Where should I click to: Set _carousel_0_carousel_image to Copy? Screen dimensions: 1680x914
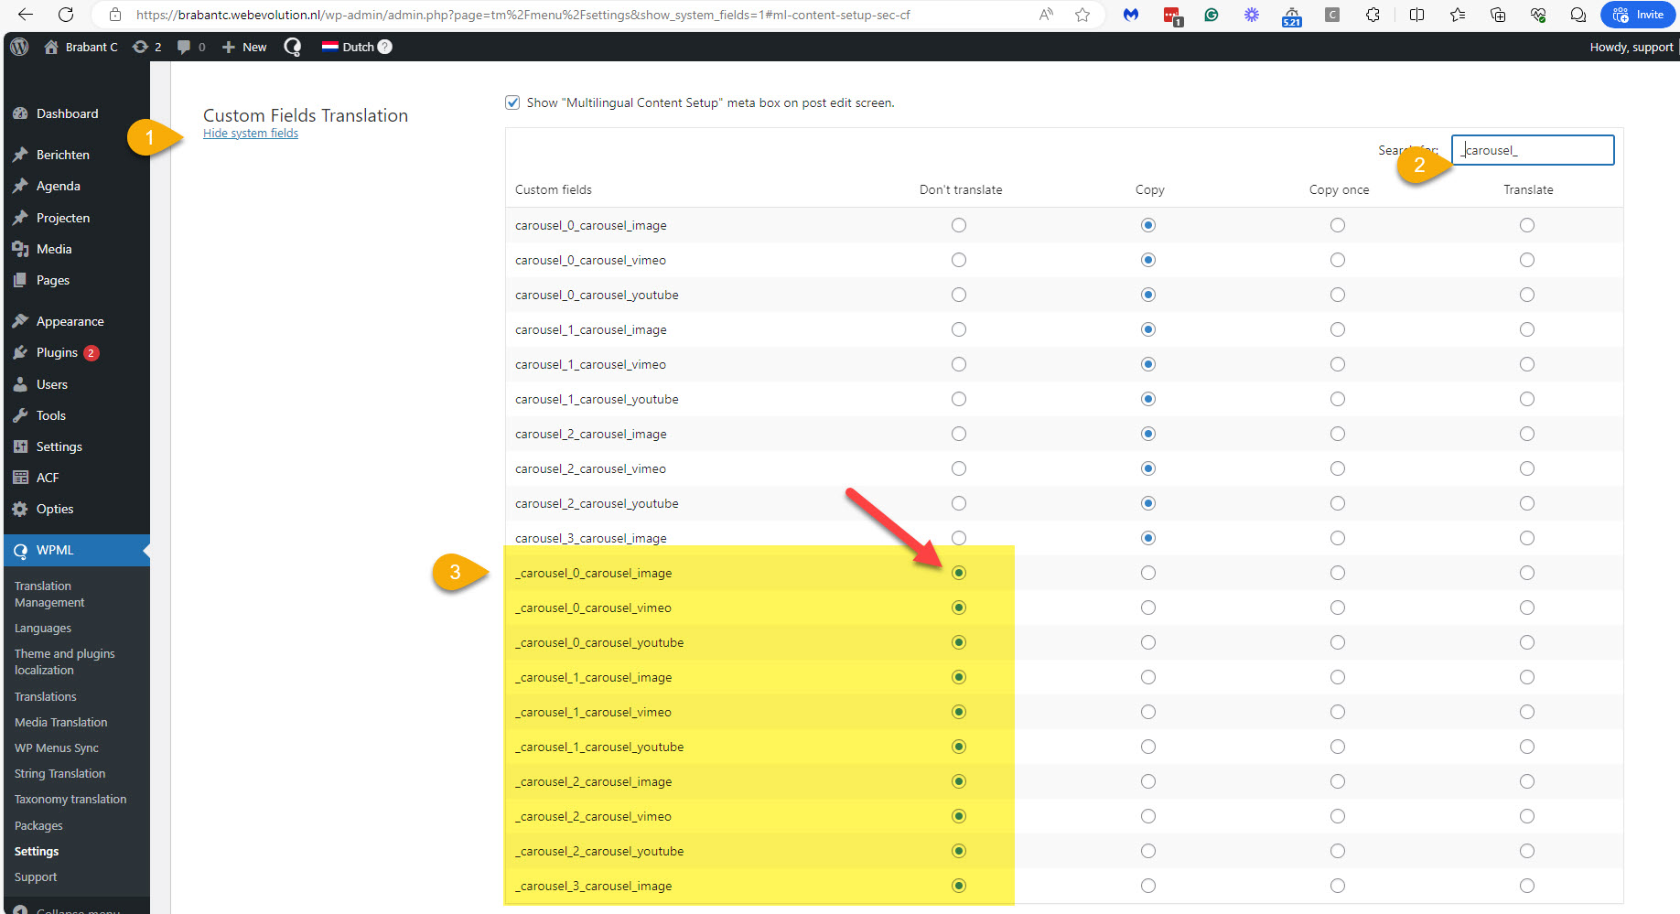coord(1148,573)
